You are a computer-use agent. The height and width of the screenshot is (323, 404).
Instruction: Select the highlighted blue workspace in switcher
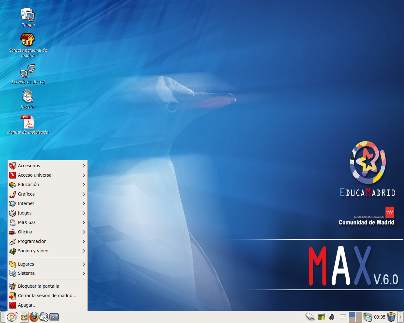352,314
